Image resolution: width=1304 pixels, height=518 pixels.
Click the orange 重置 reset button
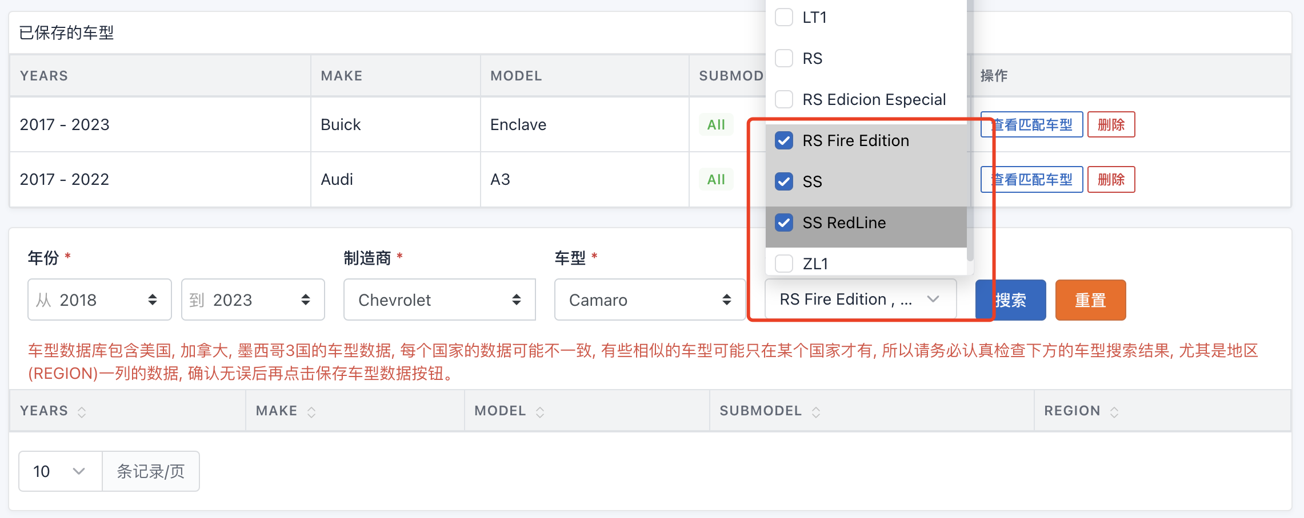point(1090,300)
